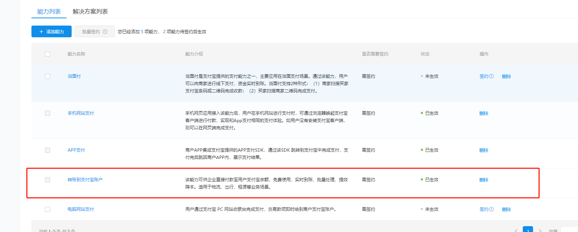Click the 能力名称 column header
The image size is (578, 232).
coord(76,54)
